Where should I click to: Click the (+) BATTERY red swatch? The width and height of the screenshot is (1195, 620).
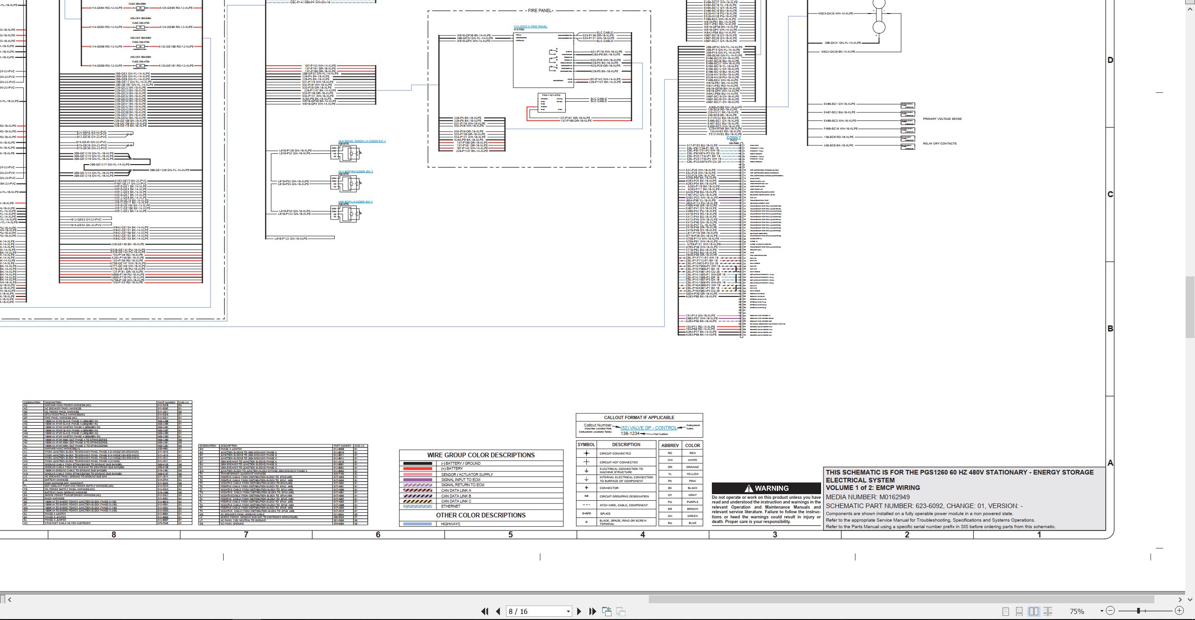(417, 468)
